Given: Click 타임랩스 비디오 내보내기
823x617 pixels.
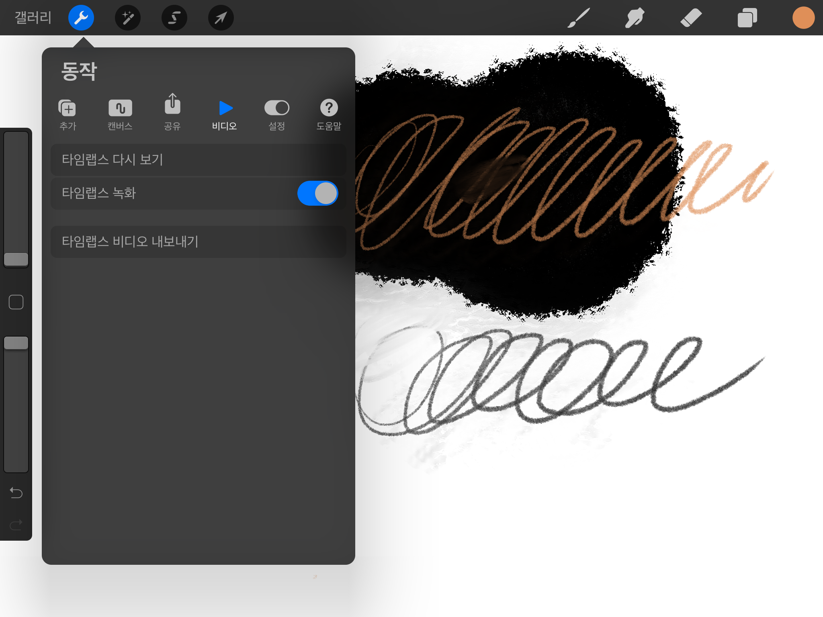Looking at the screenshot, I should pos(198,241).
